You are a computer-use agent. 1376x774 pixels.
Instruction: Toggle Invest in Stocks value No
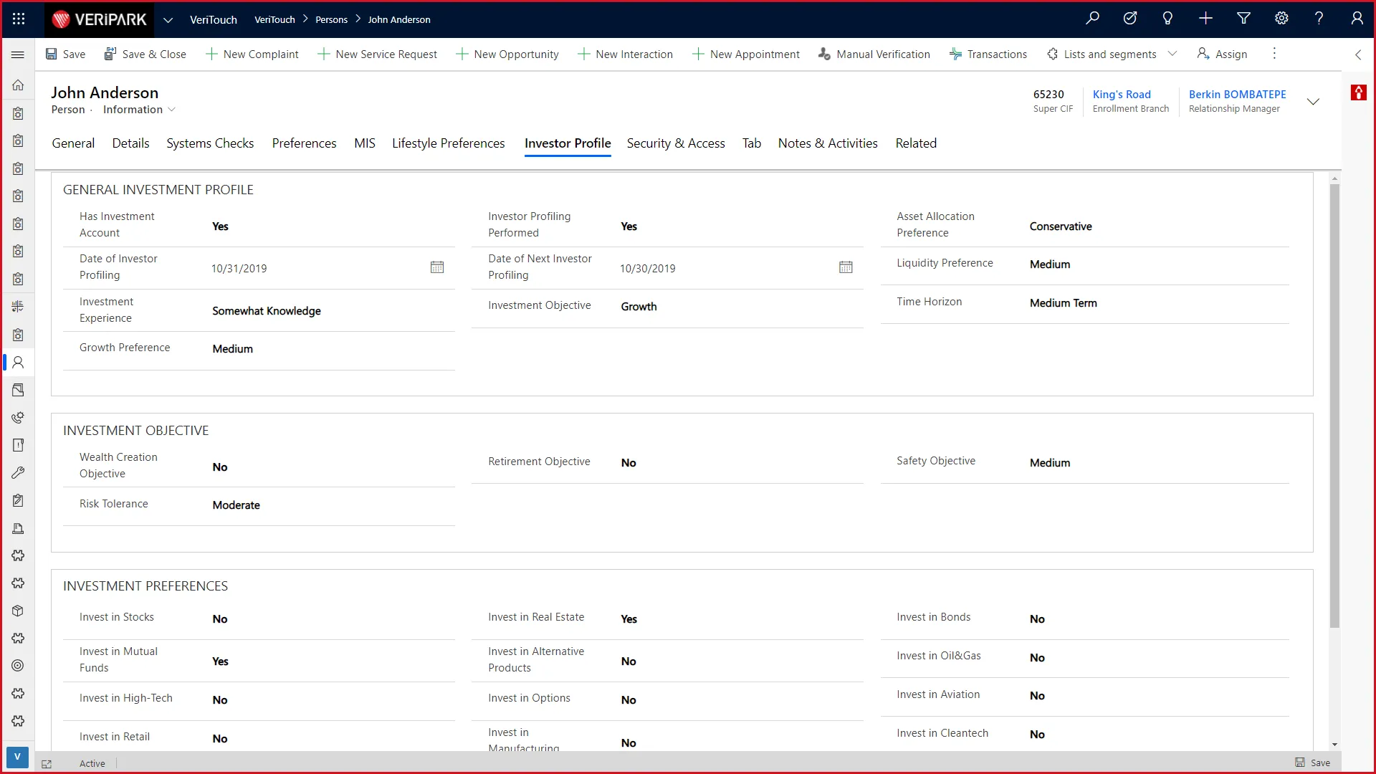[x=220, y=619]
